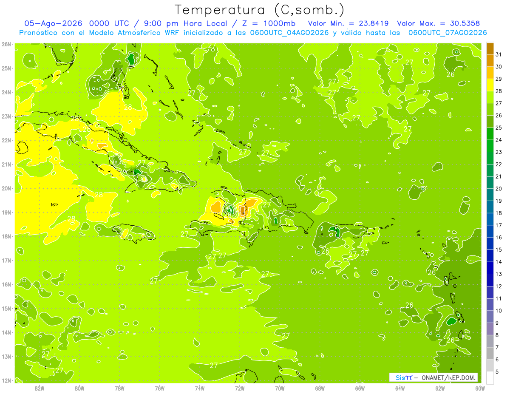Click the '64W' longitude axis label
The width and height of the screenshot is (510, 394).
click(x=400, y=388)
